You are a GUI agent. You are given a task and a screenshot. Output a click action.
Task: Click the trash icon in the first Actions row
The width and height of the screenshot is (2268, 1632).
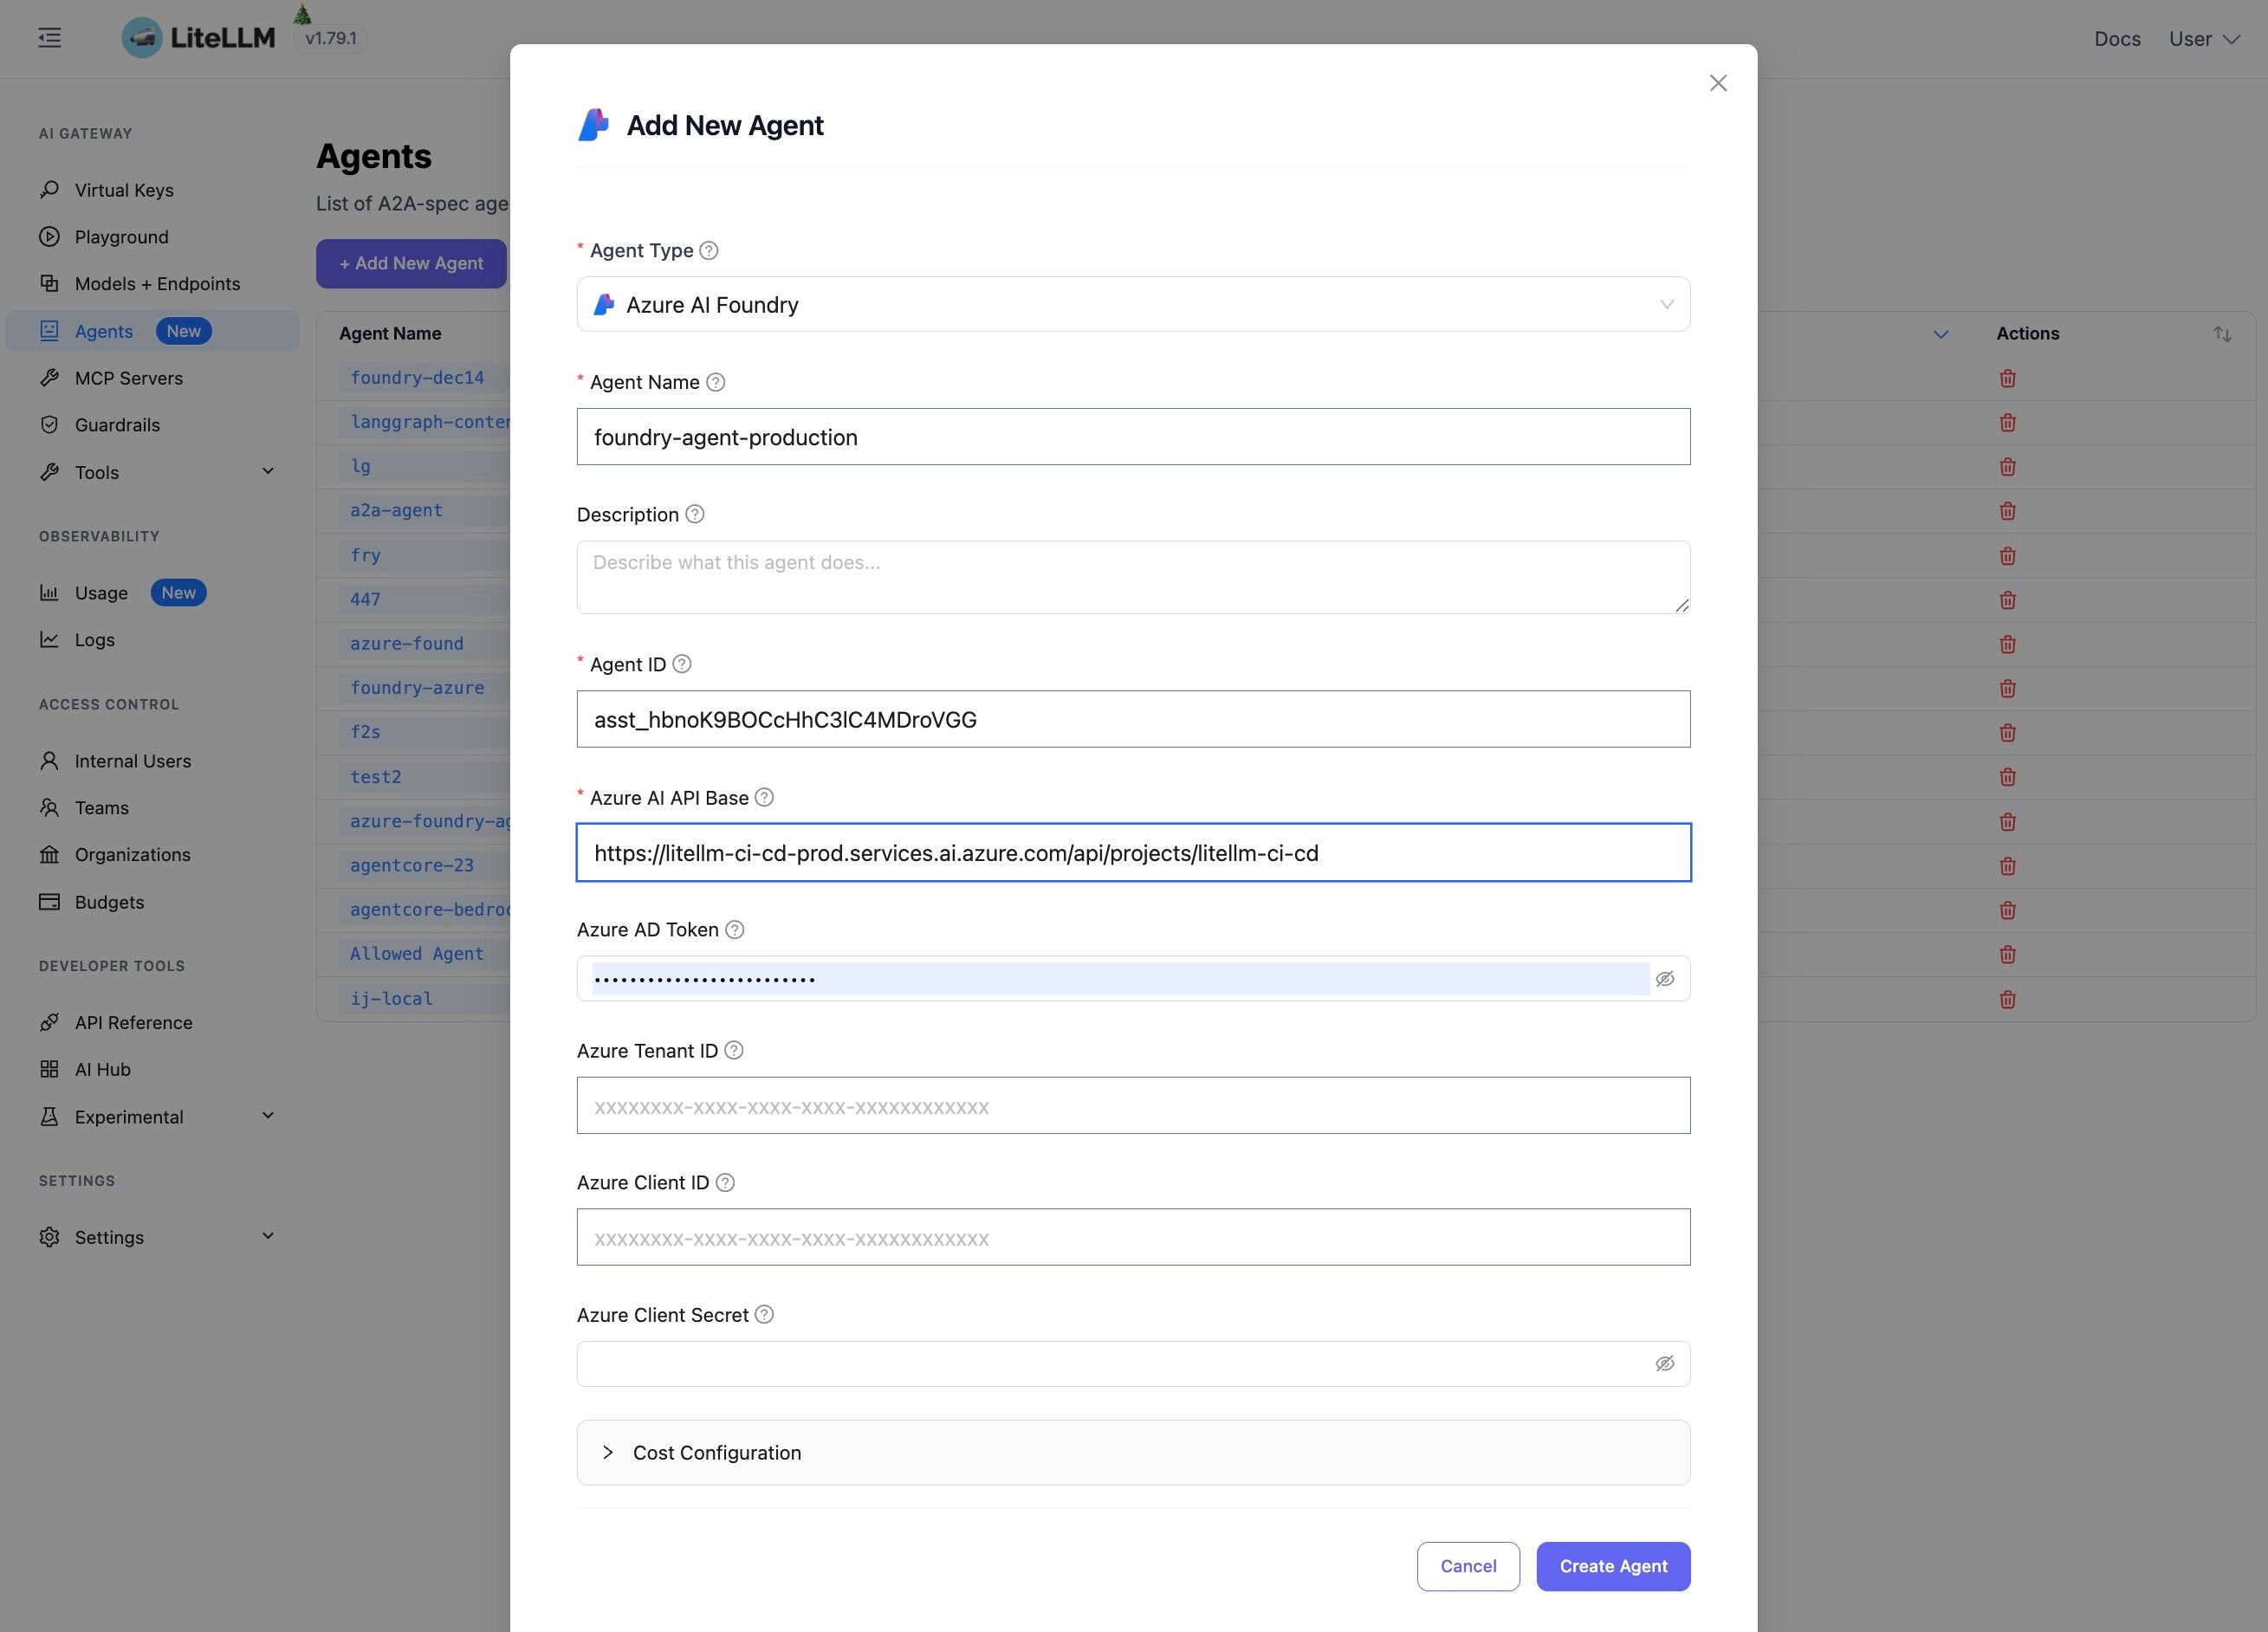(x=2008, y=378)
